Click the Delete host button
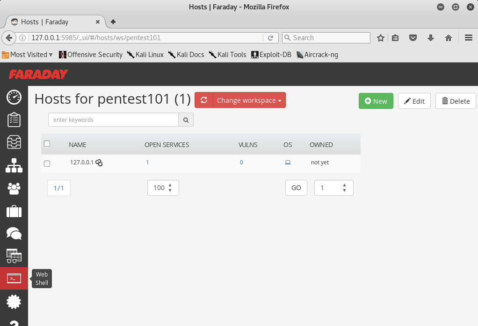This screenshot has height=326, width=478. (x=456, y=101)
